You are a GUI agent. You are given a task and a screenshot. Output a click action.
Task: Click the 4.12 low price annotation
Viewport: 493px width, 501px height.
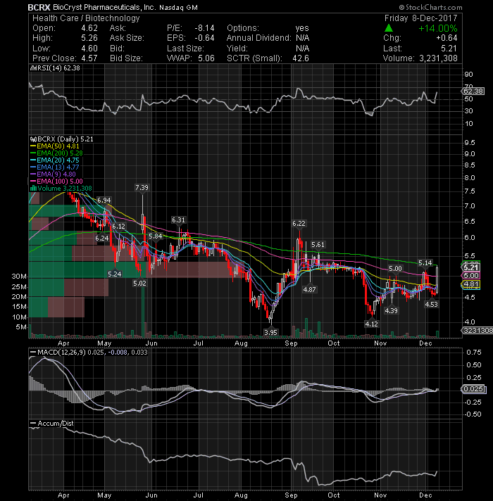(x=371, y=324)
